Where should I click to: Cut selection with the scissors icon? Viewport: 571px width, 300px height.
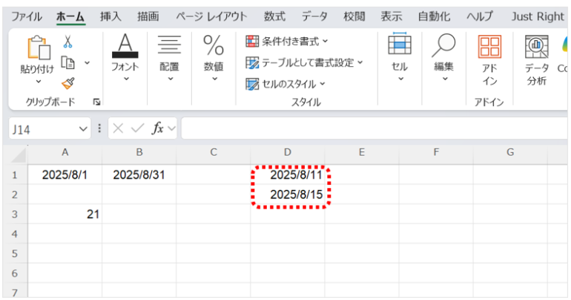(x=67, y=42)
